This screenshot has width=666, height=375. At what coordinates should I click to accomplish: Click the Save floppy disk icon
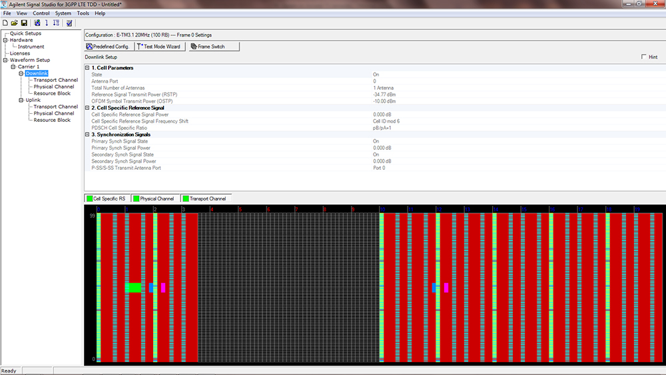24,23
